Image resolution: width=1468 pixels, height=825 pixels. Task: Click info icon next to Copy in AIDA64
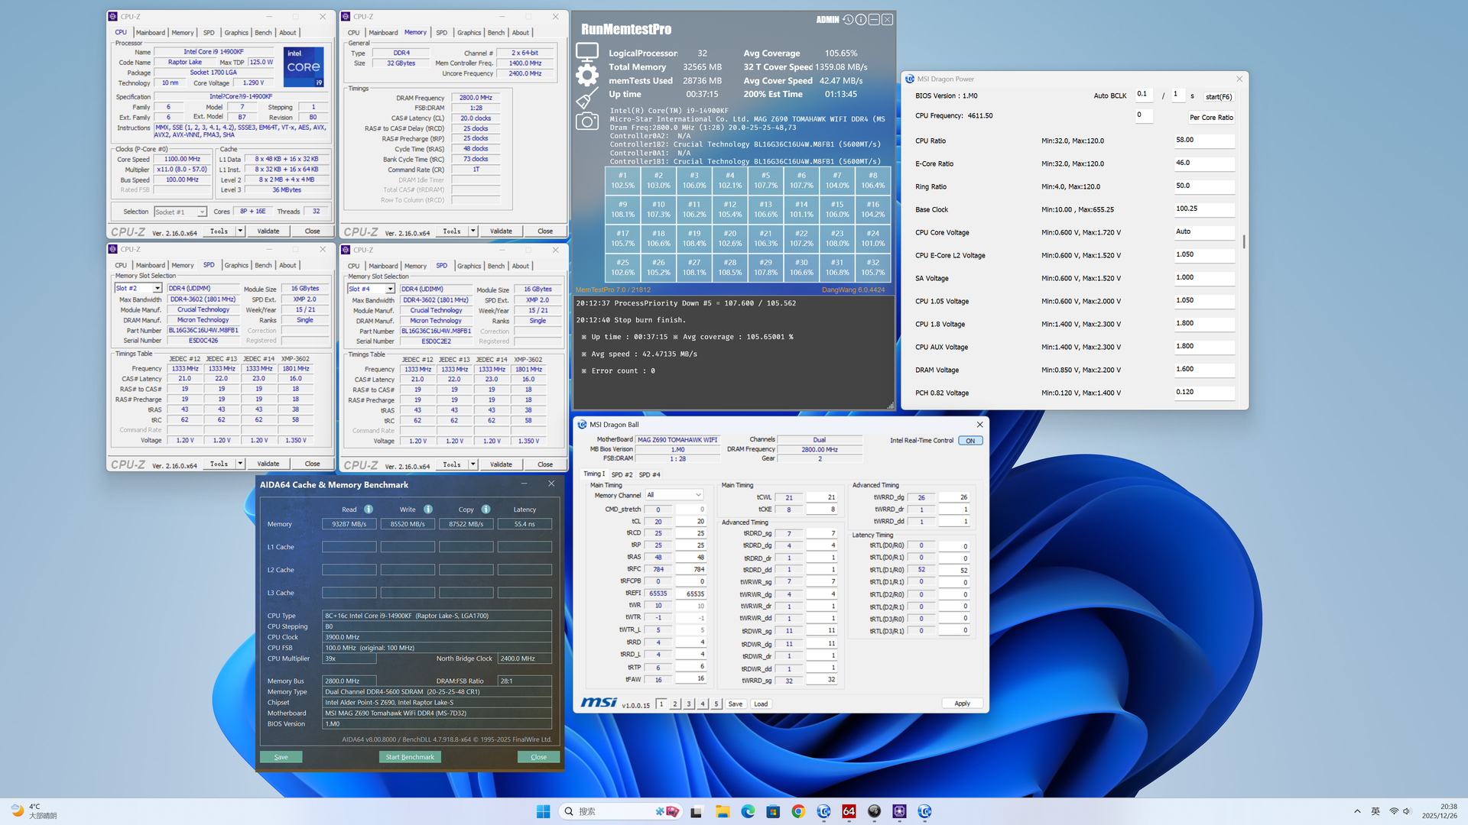tap(486, 510)
